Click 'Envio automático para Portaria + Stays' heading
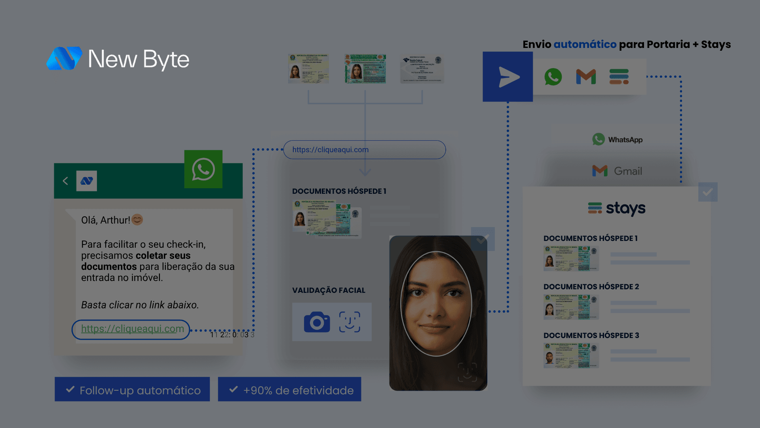 click(627, 44)
